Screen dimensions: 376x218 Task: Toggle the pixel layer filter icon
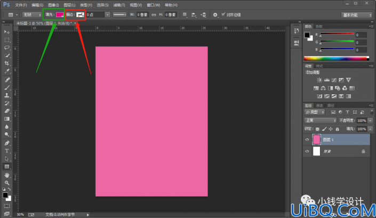coord(333,112)
